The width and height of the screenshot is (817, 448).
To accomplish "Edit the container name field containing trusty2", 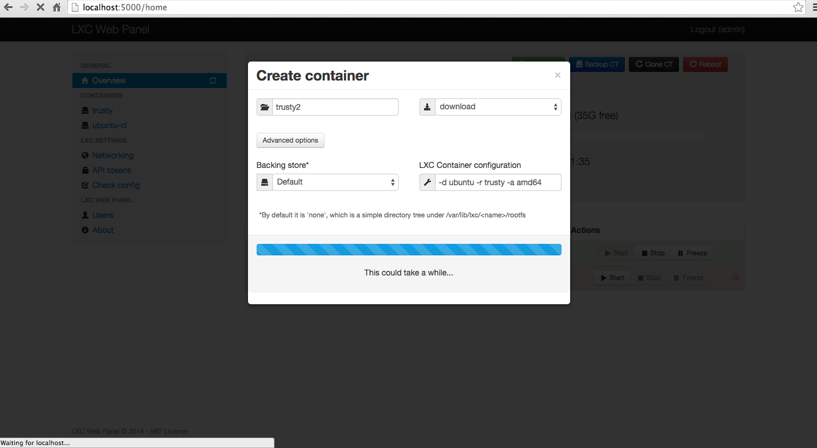I will 335,107.
